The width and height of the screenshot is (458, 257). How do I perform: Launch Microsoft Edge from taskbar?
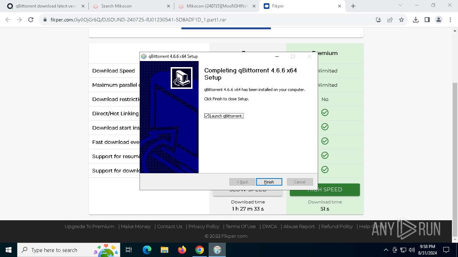click(147, 250)
